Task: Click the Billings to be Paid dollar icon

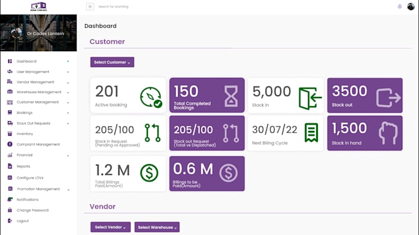Action: click(x=229, y=173)
